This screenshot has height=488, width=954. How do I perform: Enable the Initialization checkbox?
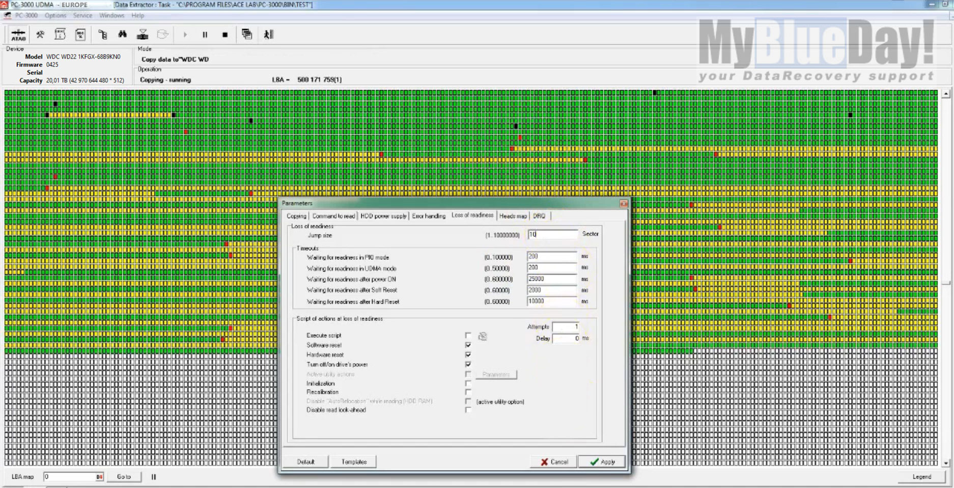pos(468,383)
